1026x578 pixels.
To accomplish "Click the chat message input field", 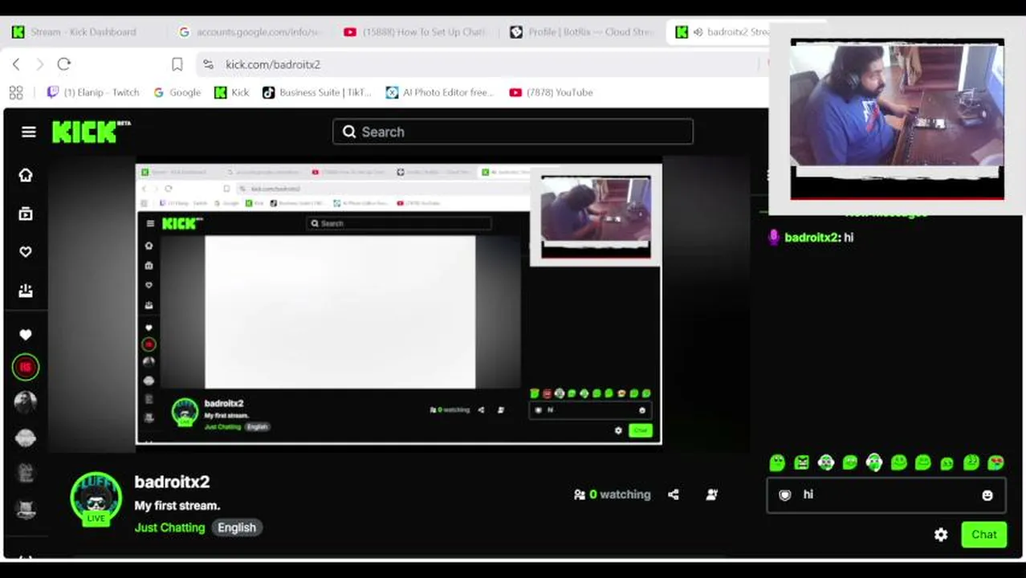I will coord(886,495).
